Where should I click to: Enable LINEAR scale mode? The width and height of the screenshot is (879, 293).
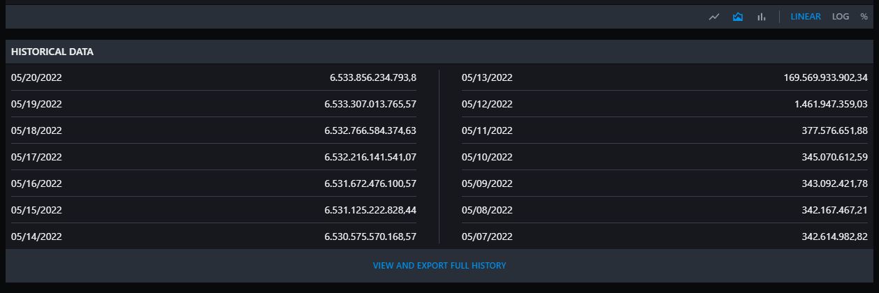806,17
